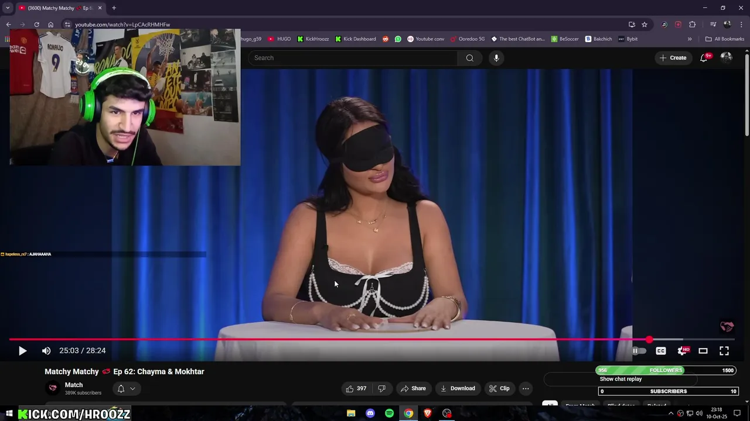750x421 pixels.
Task: Click the YouTube search input field
Action: (x=353, y=58)
